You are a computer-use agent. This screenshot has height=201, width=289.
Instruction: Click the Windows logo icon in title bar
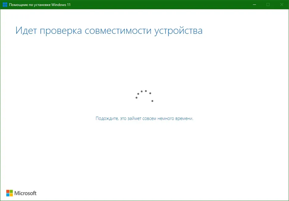coord(5,4)
